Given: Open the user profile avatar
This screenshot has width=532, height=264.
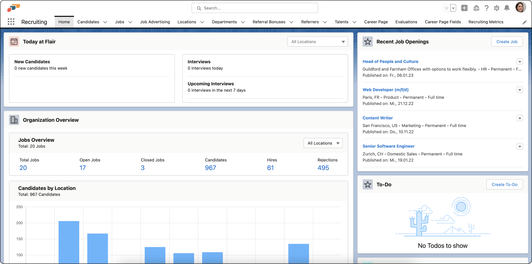Looking at the screenshot, I should click(x=520, y=7).
